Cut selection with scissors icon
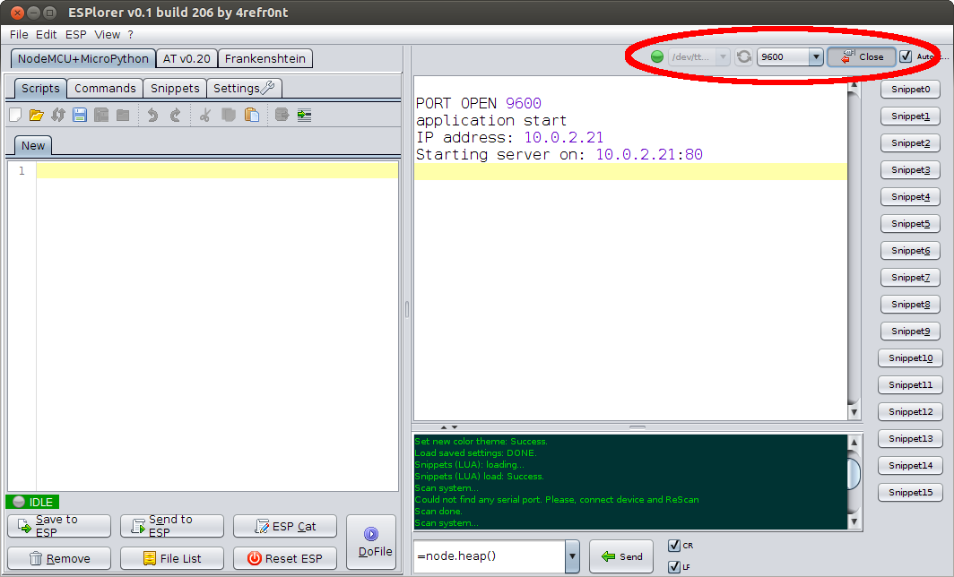 pos(205,115)
